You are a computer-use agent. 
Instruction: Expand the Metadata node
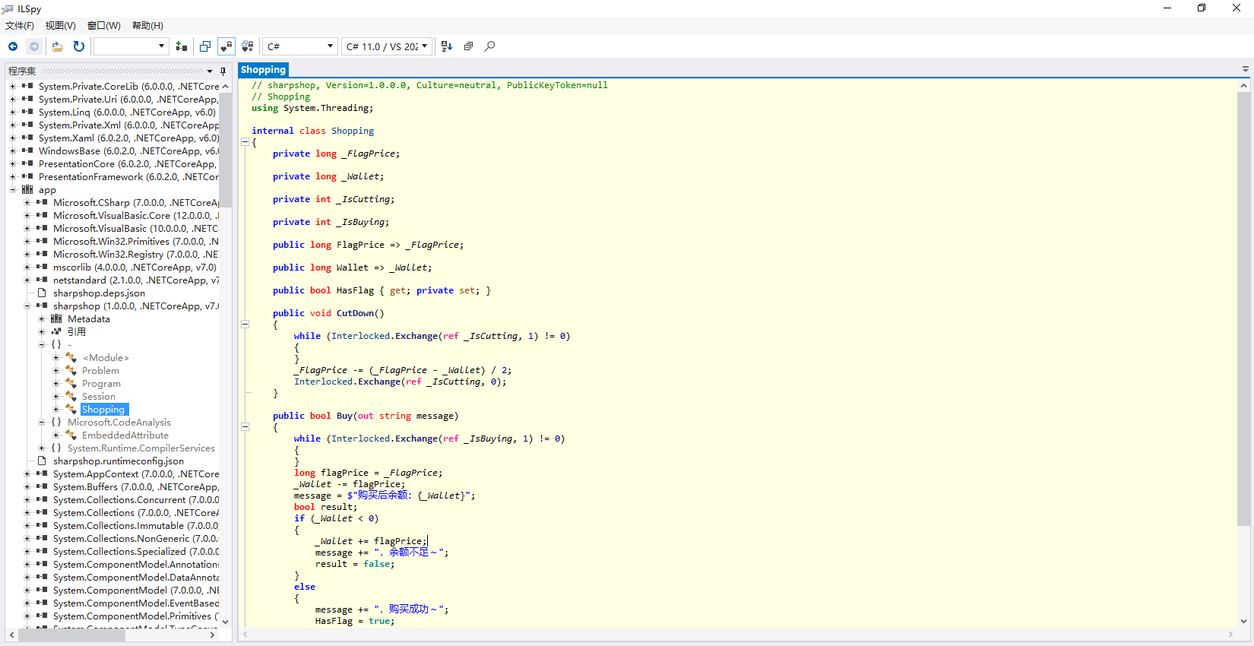click(x=42, y=319)
